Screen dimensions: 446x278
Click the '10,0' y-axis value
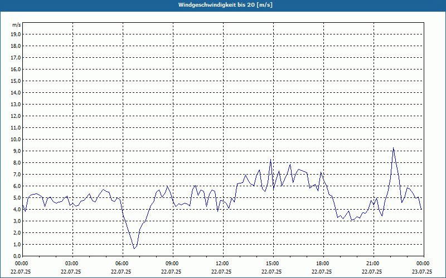(x=16, y=140)
